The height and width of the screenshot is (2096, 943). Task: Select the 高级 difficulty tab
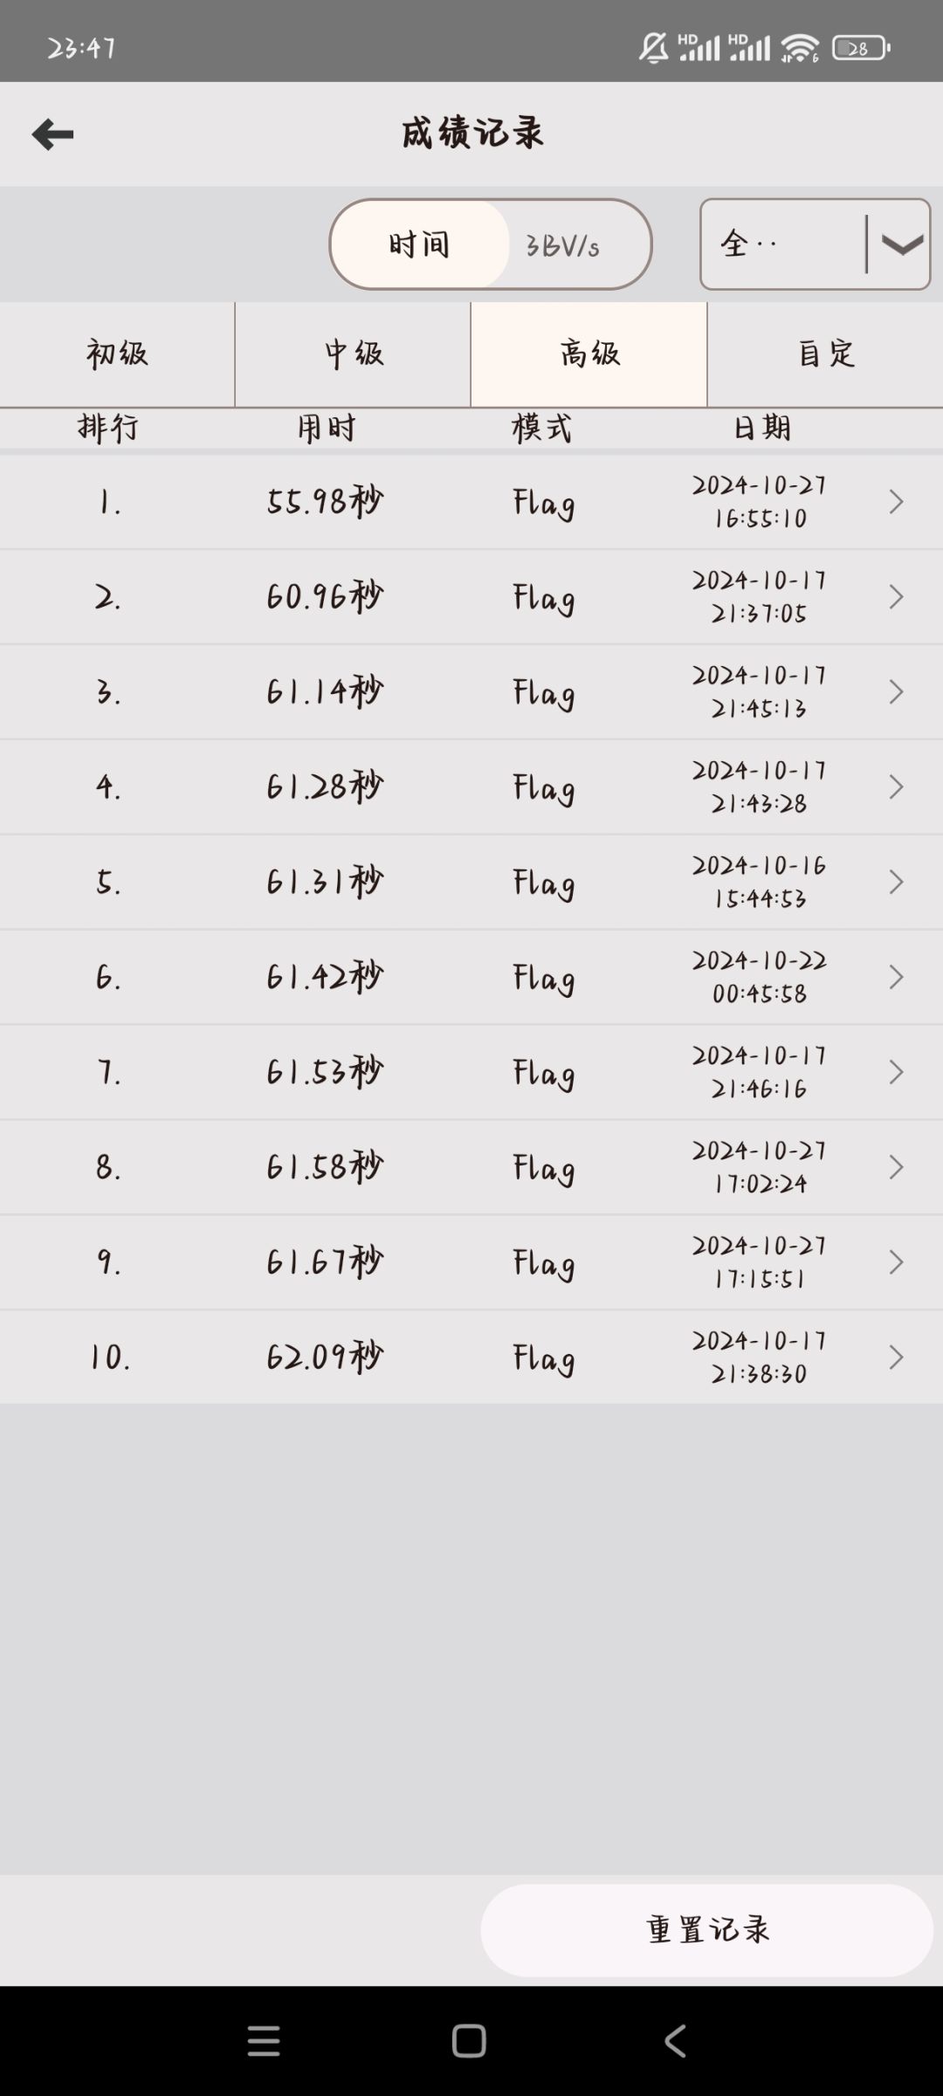589,354
